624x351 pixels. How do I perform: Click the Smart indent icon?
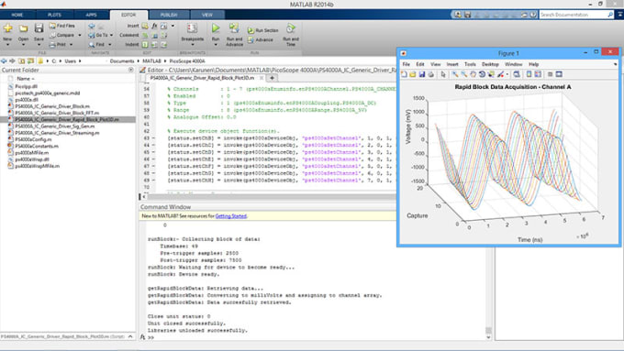tap(145, 45)
